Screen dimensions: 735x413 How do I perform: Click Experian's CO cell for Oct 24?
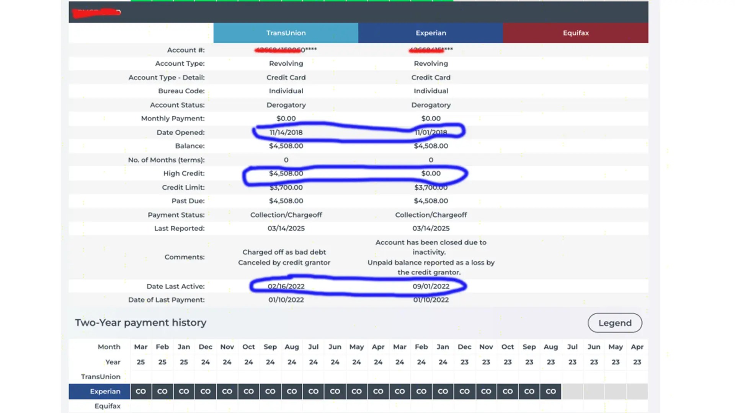[x=249, y=392]
